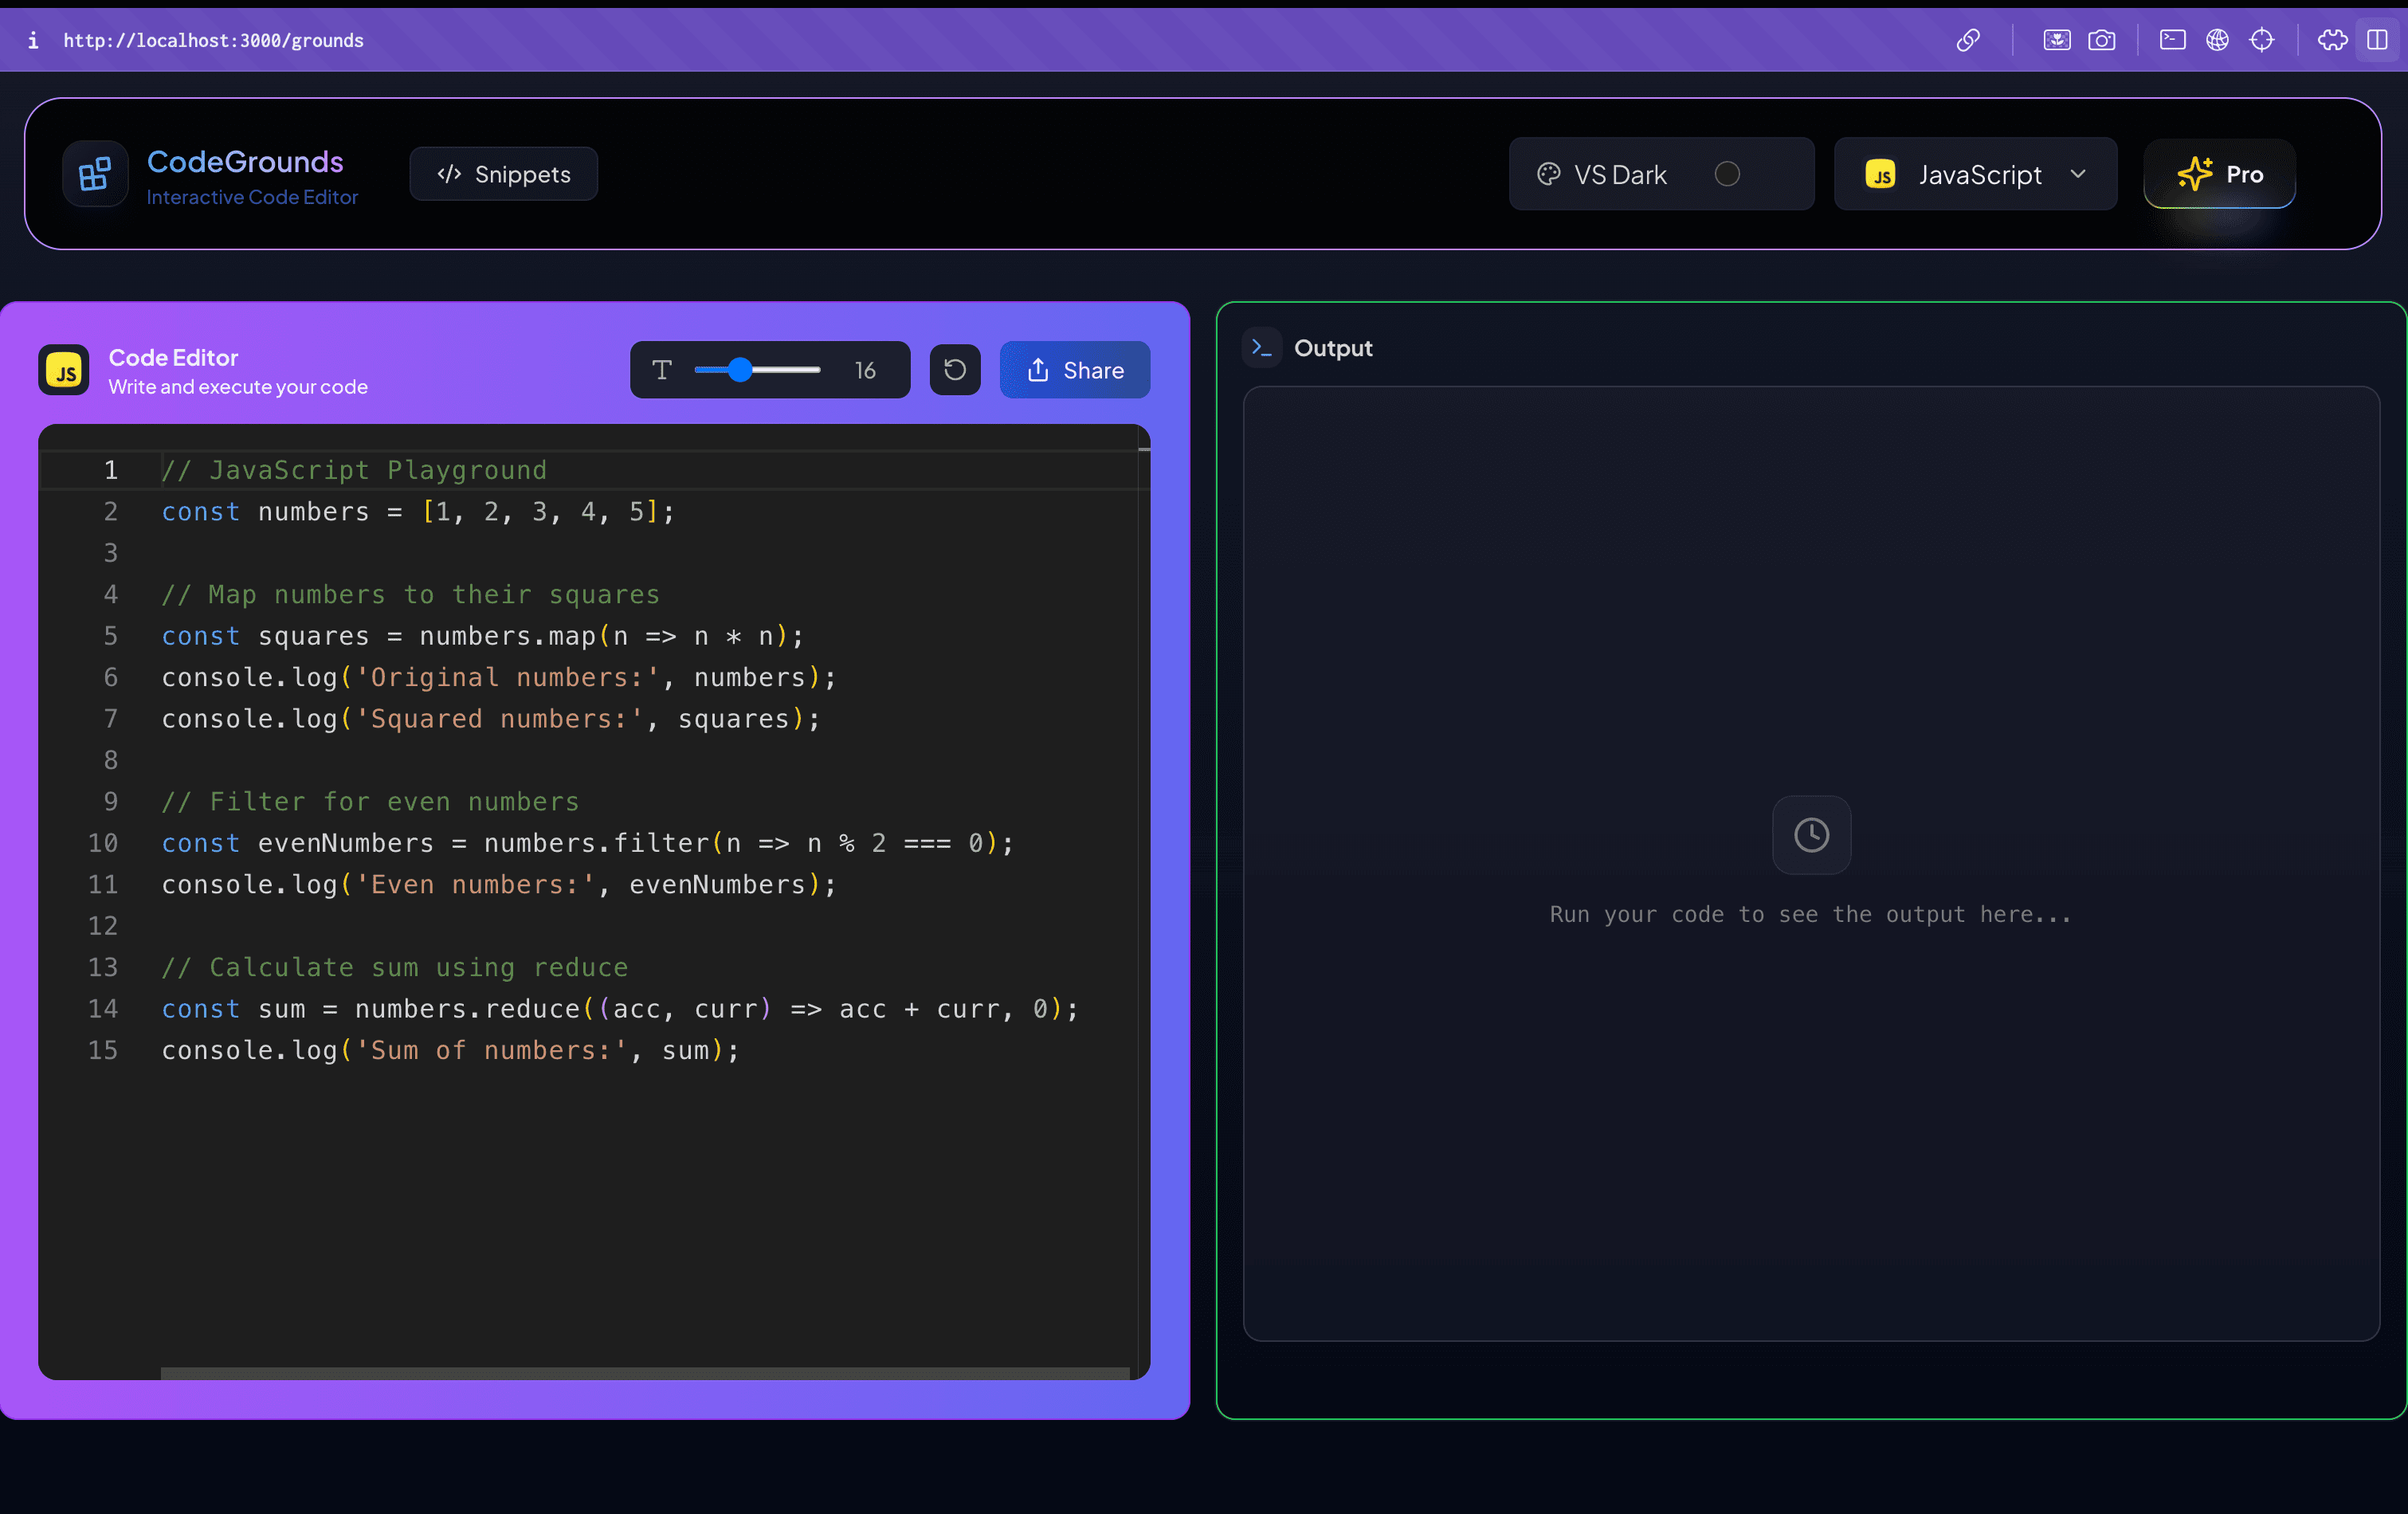
Task: Click the '// Calculate sum using reduce' comment
Action: [395, 968]
